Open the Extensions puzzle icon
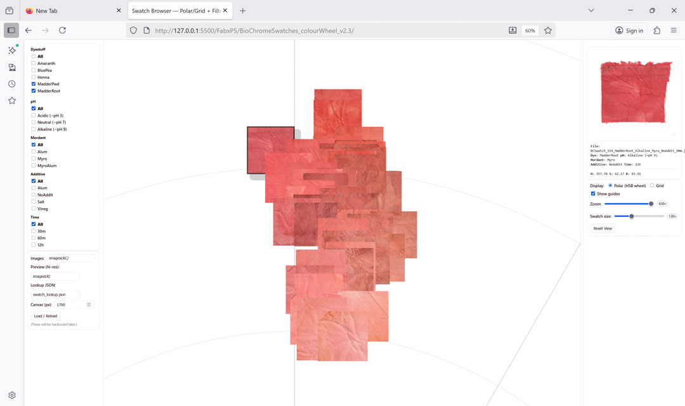 point(656,30)
